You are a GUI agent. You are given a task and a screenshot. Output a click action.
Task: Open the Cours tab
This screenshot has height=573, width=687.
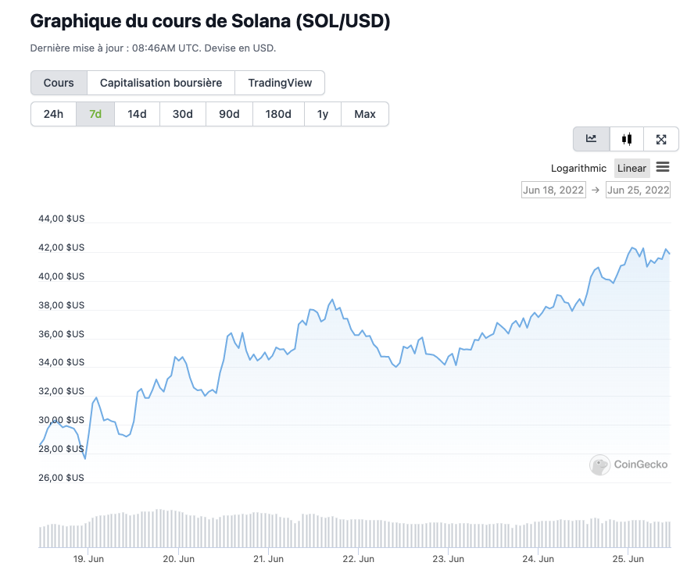tap(59, 83)
